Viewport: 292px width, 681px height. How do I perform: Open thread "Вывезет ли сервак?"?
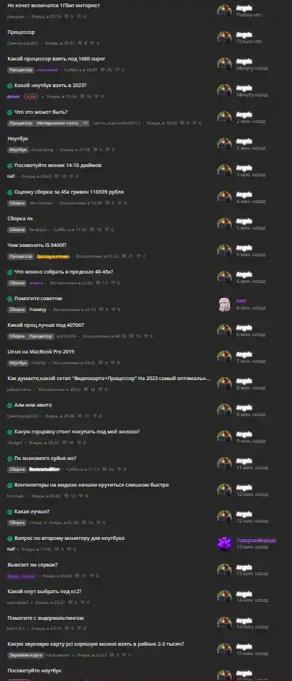[x=32, y=564]
